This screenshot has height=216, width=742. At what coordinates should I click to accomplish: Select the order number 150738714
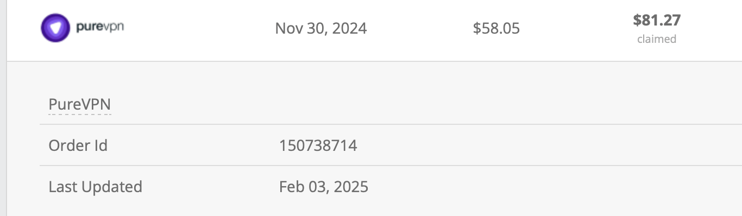(x=318, y=145)
